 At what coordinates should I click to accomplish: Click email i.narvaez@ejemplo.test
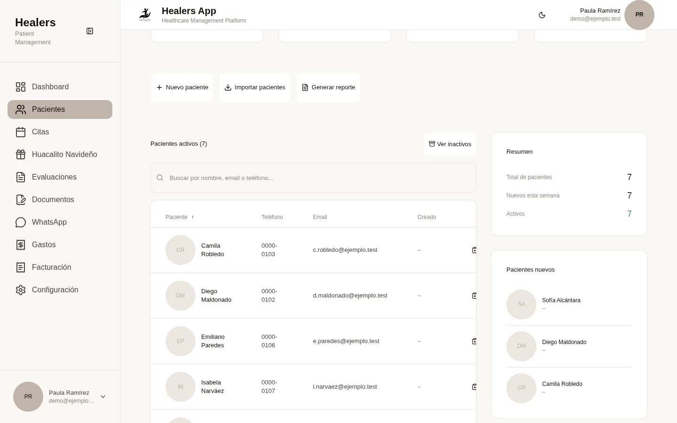345,387
